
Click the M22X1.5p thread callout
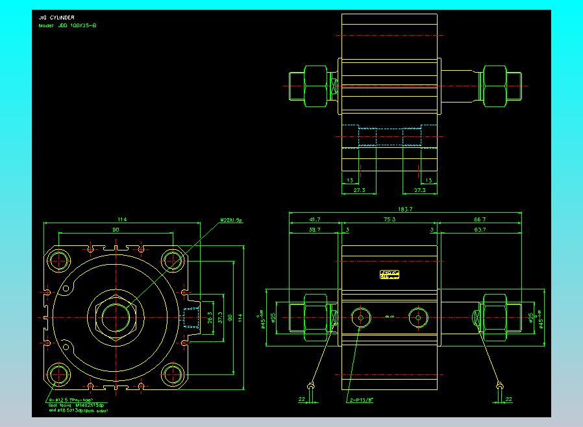point(230,220)
